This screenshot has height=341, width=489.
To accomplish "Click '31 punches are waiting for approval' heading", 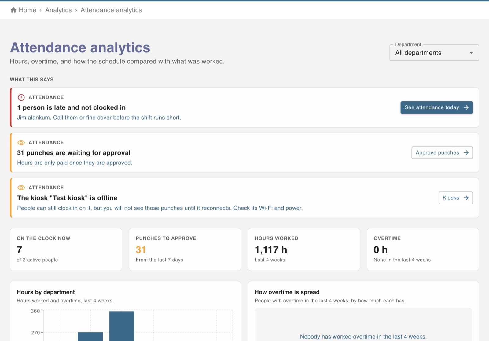I will click(74, 153).
